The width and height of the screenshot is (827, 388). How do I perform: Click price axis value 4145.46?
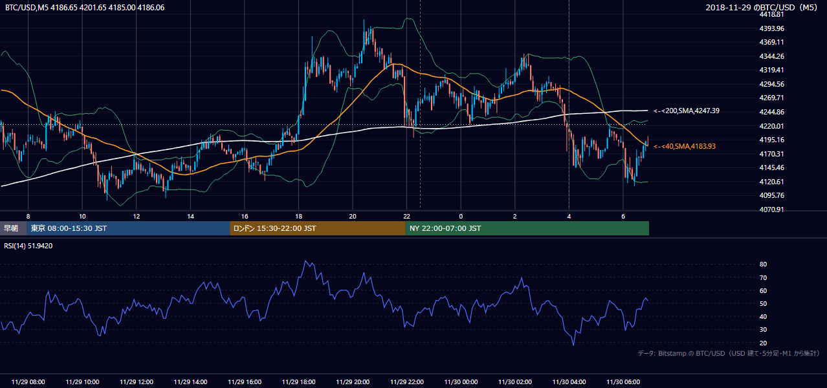tap(772, 167)
